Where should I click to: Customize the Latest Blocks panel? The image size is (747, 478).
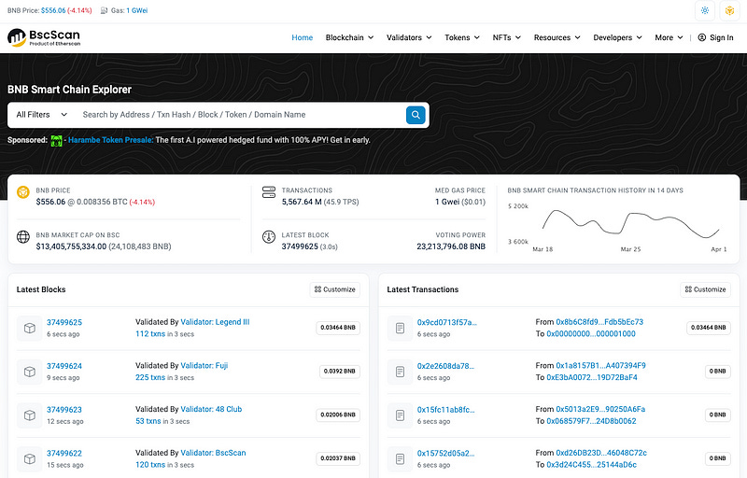pos(335,289)
